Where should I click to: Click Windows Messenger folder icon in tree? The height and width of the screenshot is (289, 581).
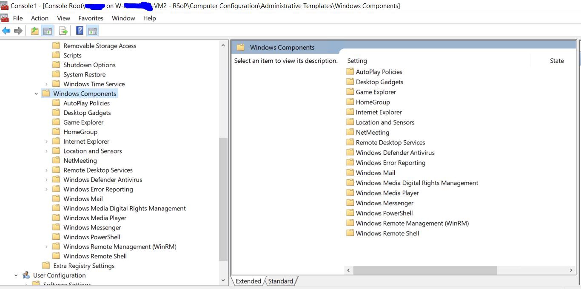pos(56,227)
